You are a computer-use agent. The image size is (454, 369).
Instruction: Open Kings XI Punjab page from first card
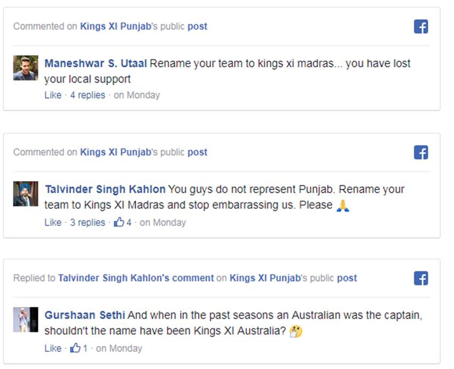coord(115,26)
